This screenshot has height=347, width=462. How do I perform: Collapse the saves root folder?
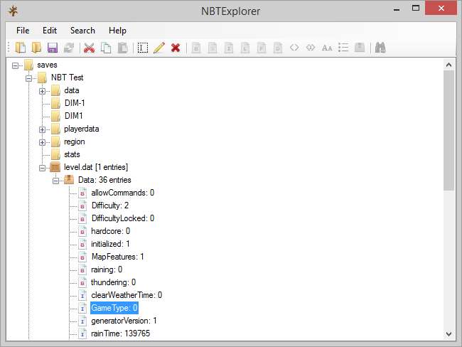click(x=16, y=65)
